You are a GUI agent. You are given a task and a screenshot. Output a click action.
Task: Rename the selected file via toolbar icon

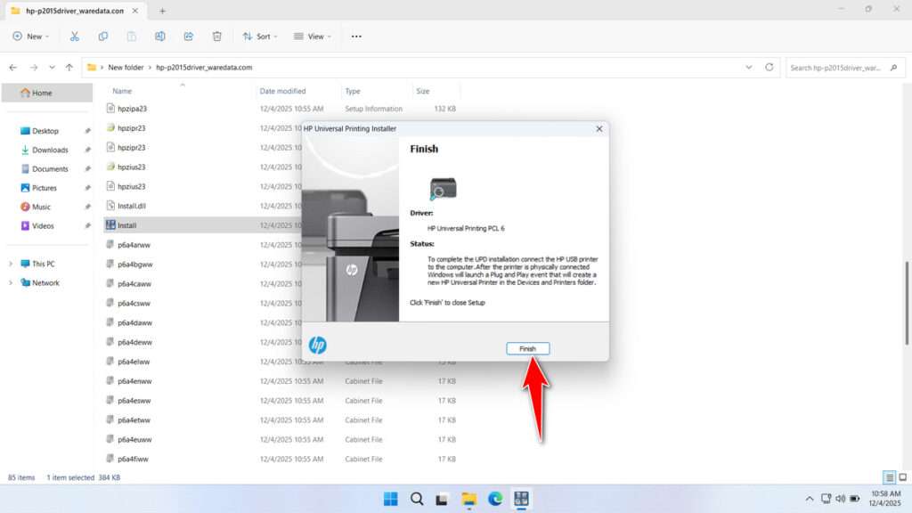click(x=160, y=36)
